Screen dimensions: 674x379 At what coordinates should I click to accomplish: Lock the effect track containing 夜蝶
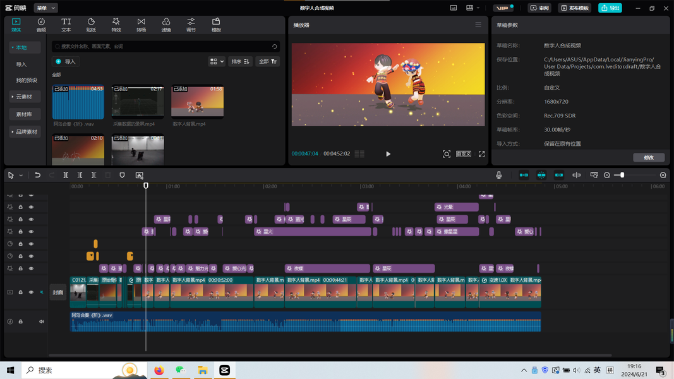[x=20, y=268]
